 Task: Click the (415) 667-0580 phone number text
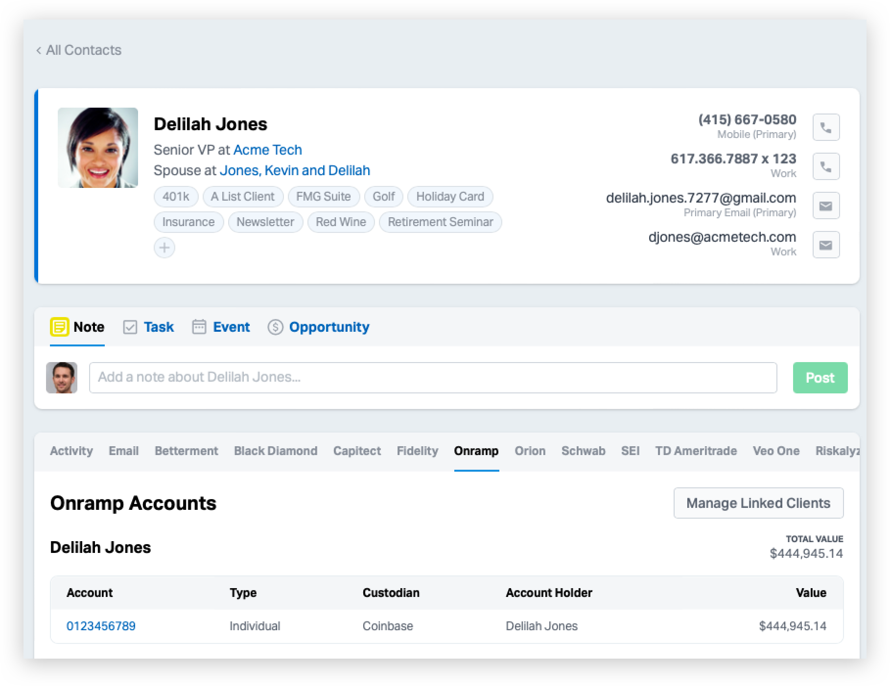click(x=748, y=119)
